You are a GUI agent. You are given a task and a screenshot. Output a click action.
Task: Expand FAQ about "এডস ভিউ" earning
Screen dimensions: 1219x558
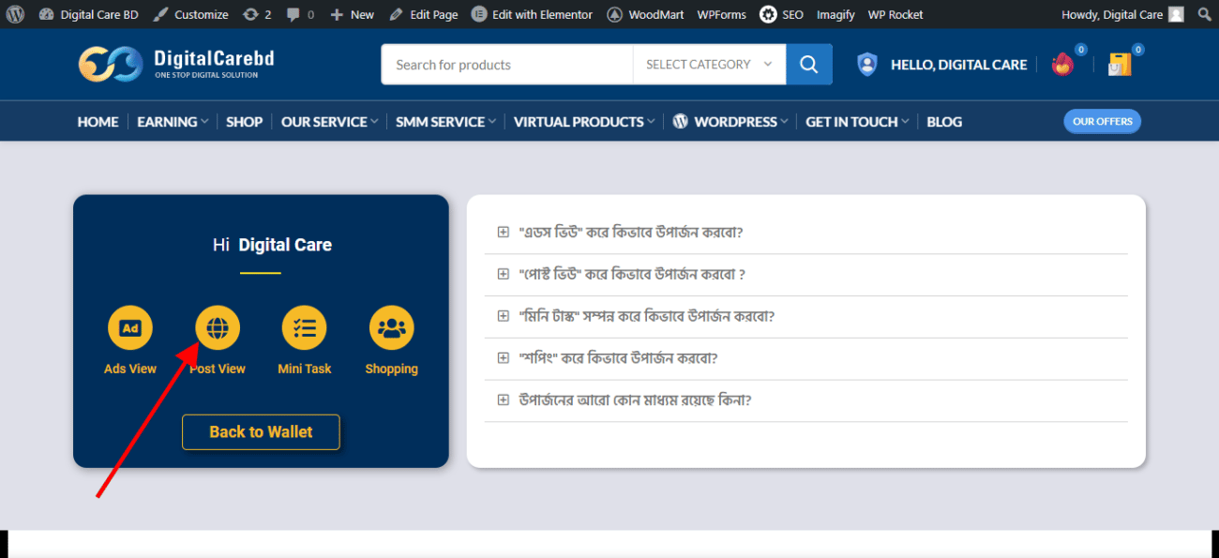pyautogui.click(x=806, y=232)
